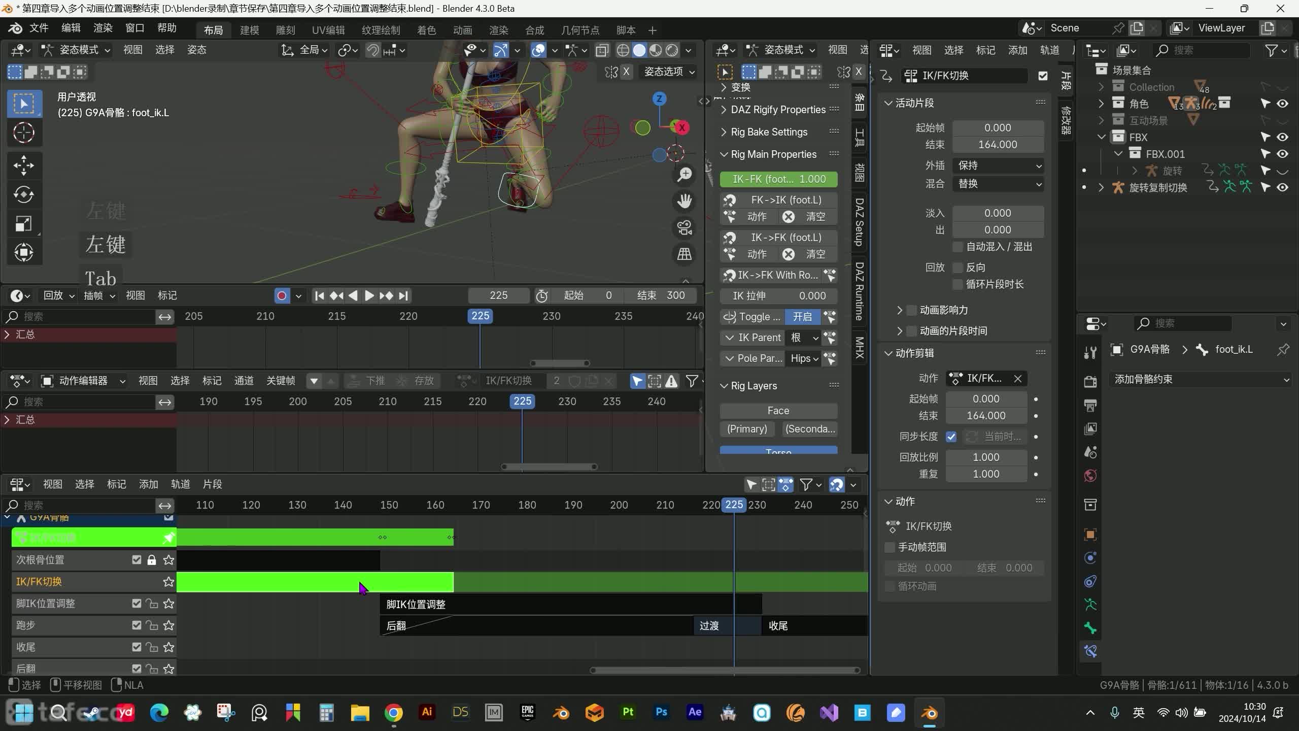1299x731 pixels.
Task: Play the animation in reverse
Action: [353, 295]
